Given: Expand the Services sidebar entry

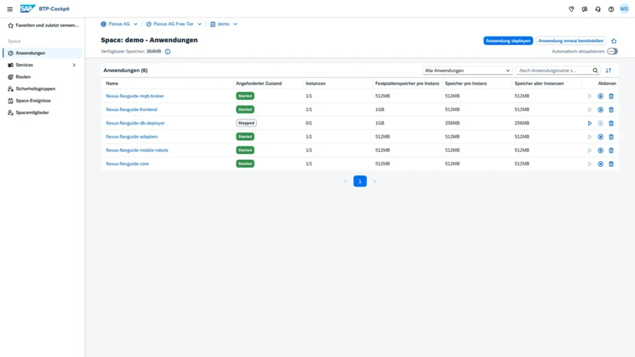Looking at the screenshot, I should (x=74, y=64).
